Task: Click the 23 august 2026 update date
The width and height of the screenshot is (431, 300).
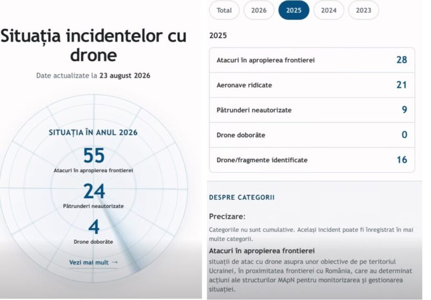Action: pos(125,76)
